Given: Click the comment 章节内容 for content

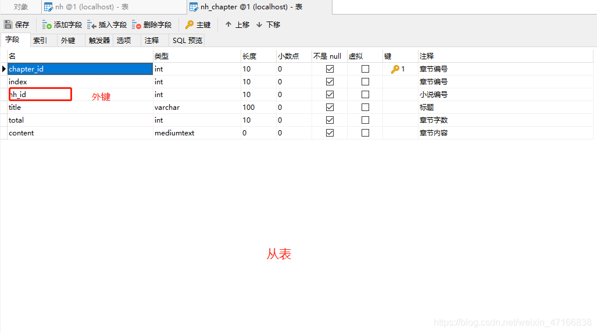Looking at the screenshot, I should (x=434, y=133).
